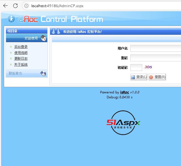Click the 重置(R) button
Image resolution: width=181 pixels, height=166 pixels.
pyautogui.click(x=157, y=77)
